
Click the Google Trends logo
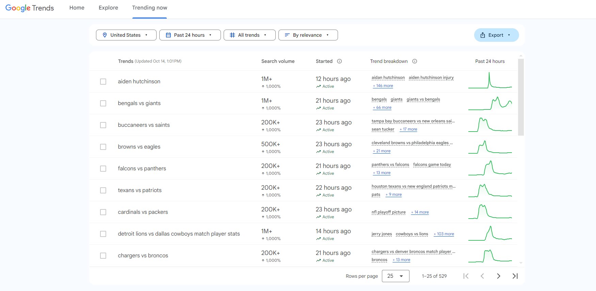pyautogui.click(x=30, y=8)
